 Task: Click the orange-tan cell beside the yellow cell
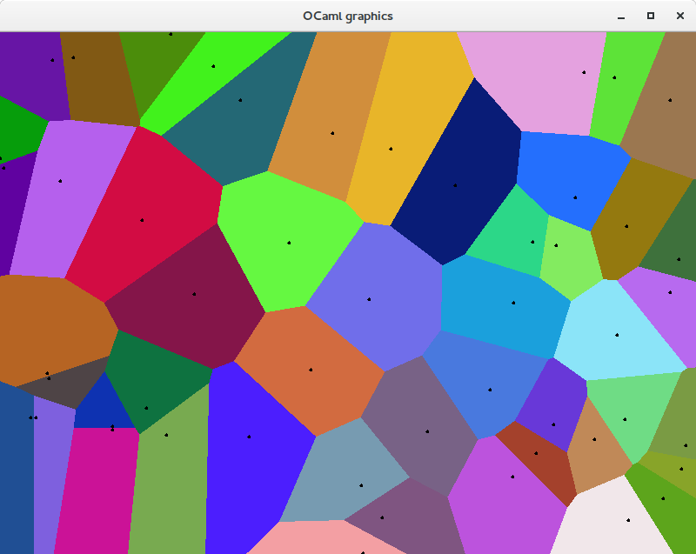click(x=331, y=117)
